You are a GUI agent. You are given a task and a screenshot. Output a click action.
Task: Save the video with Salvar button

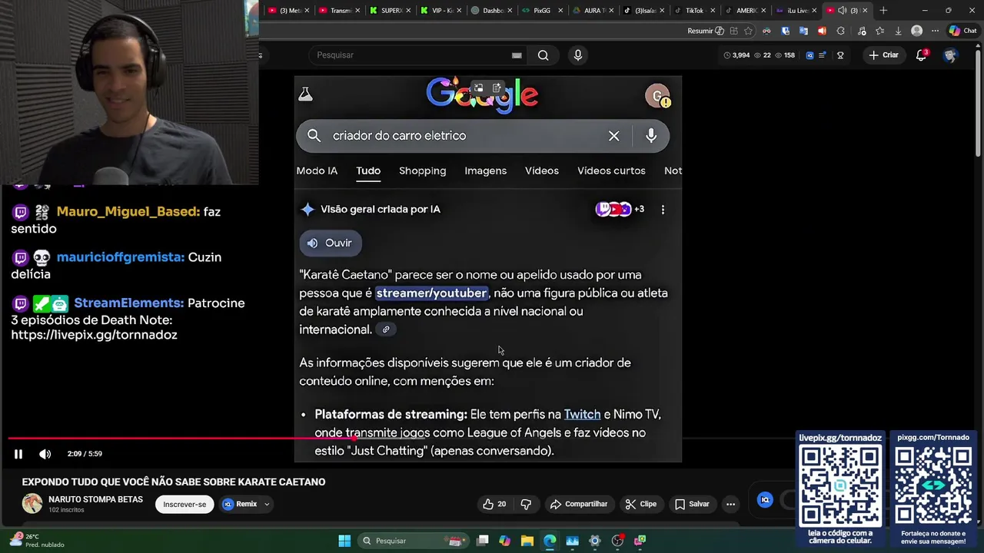692,504
